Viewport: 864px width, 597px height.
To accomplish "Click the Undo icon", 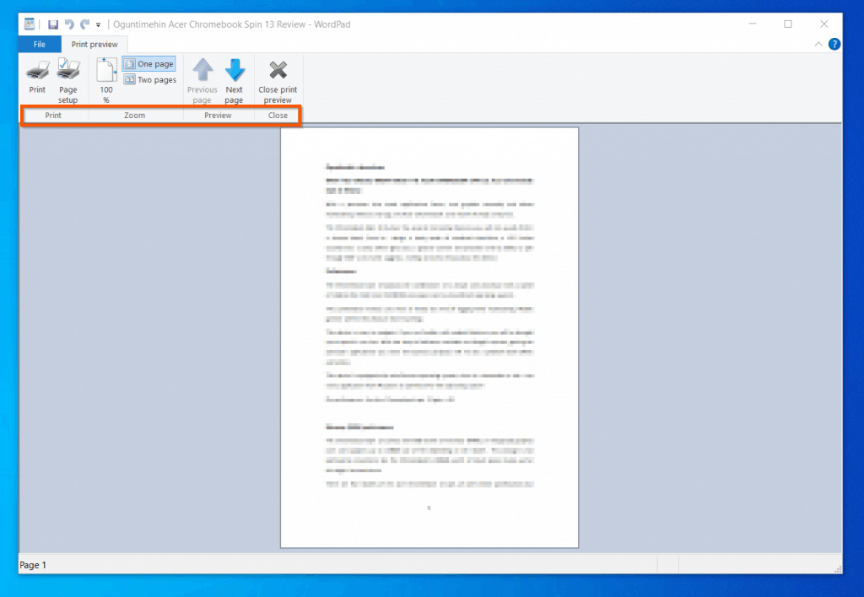I will tap(67, 24).
